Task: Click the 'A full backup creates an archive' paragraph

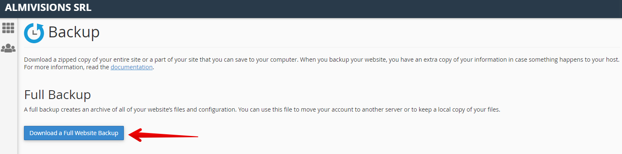Action: [x=262, y=110]
